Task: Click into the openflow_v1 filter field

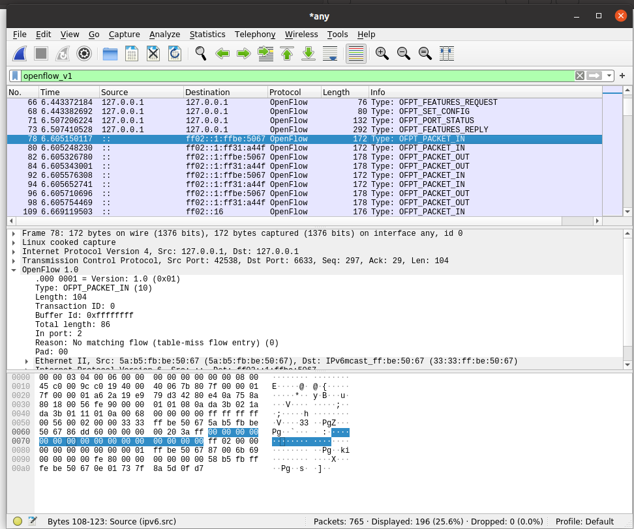Action: [294, 76]
